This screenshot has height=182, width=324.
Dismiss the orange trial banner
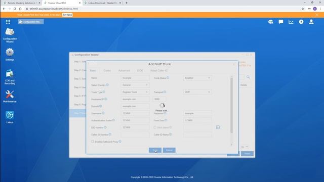coord(317,15)
